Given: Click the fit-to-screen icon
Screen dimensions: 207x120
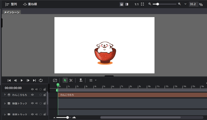Looking at the screenshot, I should point(142,4).
